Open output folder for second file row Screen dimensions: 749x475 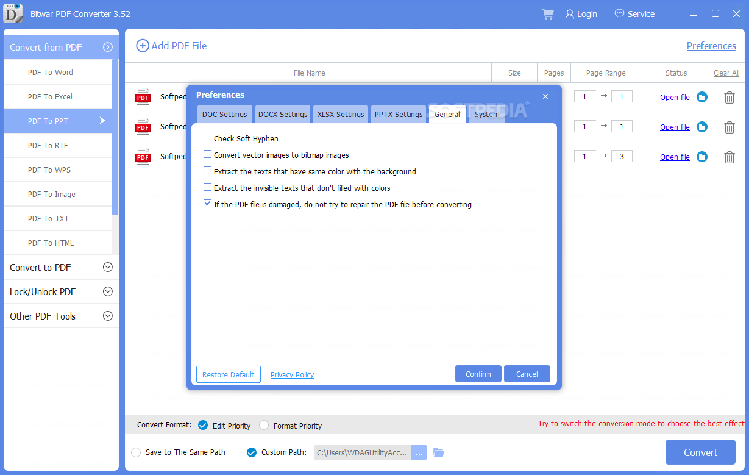pos(702,127)
